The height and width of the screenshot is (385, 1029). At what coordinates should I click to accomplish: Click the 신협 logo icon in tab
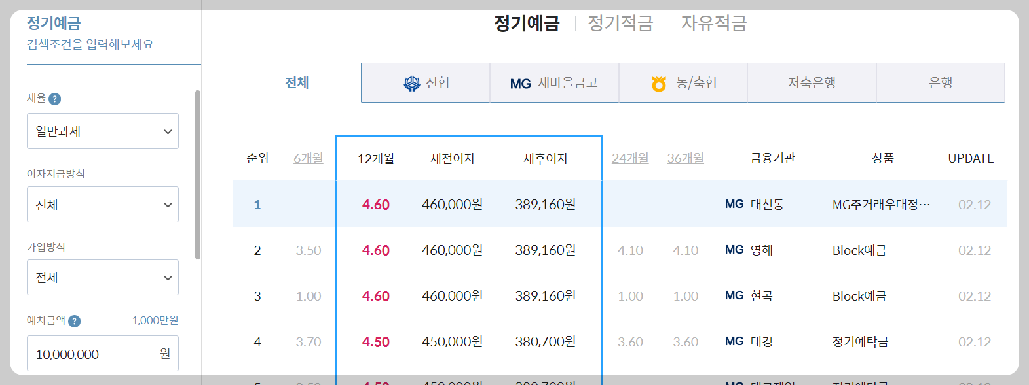click(412, 83)
